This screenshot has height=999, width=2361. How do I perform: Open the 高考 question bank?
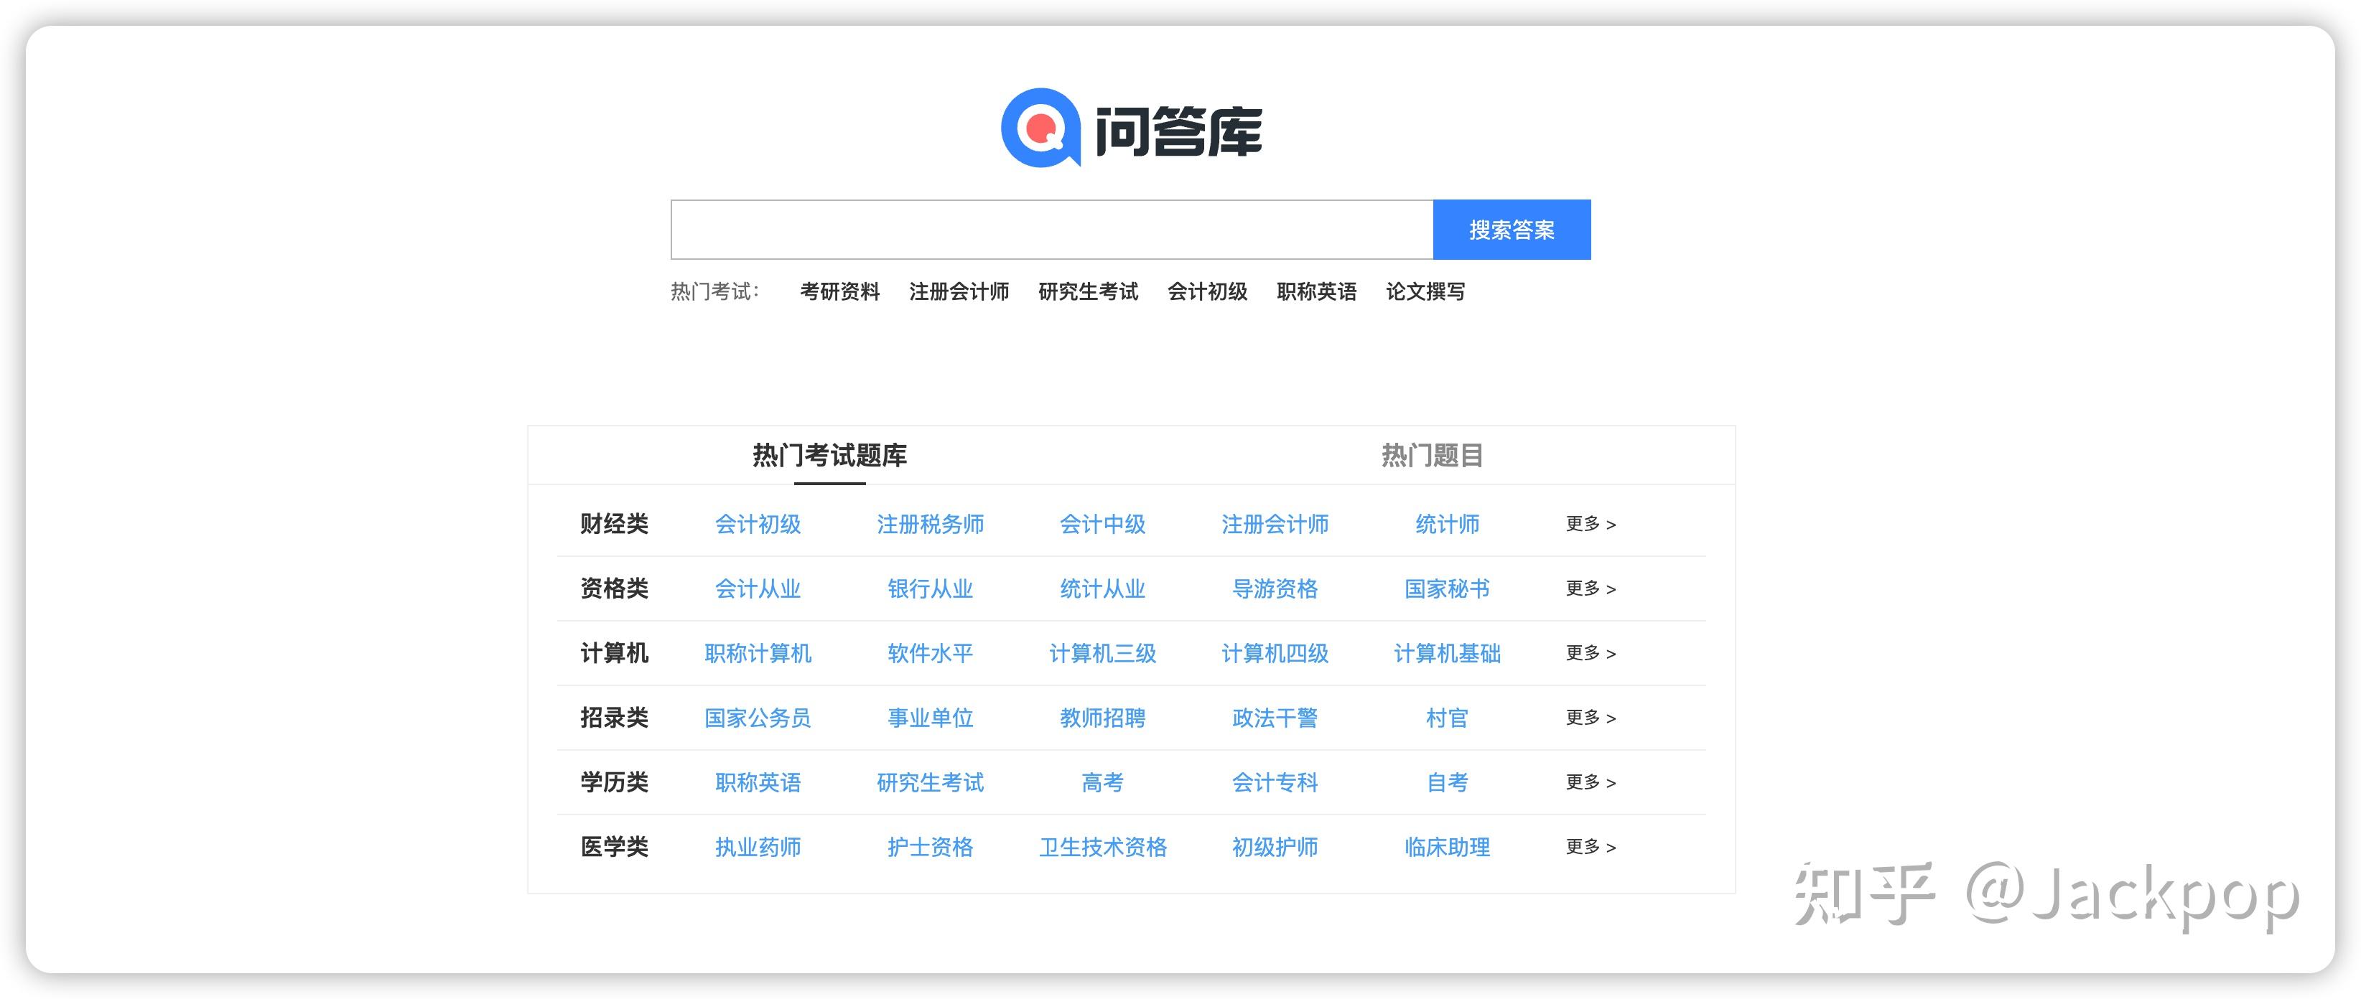1103,782
